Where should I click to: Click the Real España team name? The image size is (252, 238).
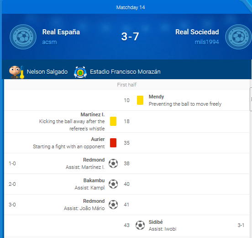[x=61, y=32]
